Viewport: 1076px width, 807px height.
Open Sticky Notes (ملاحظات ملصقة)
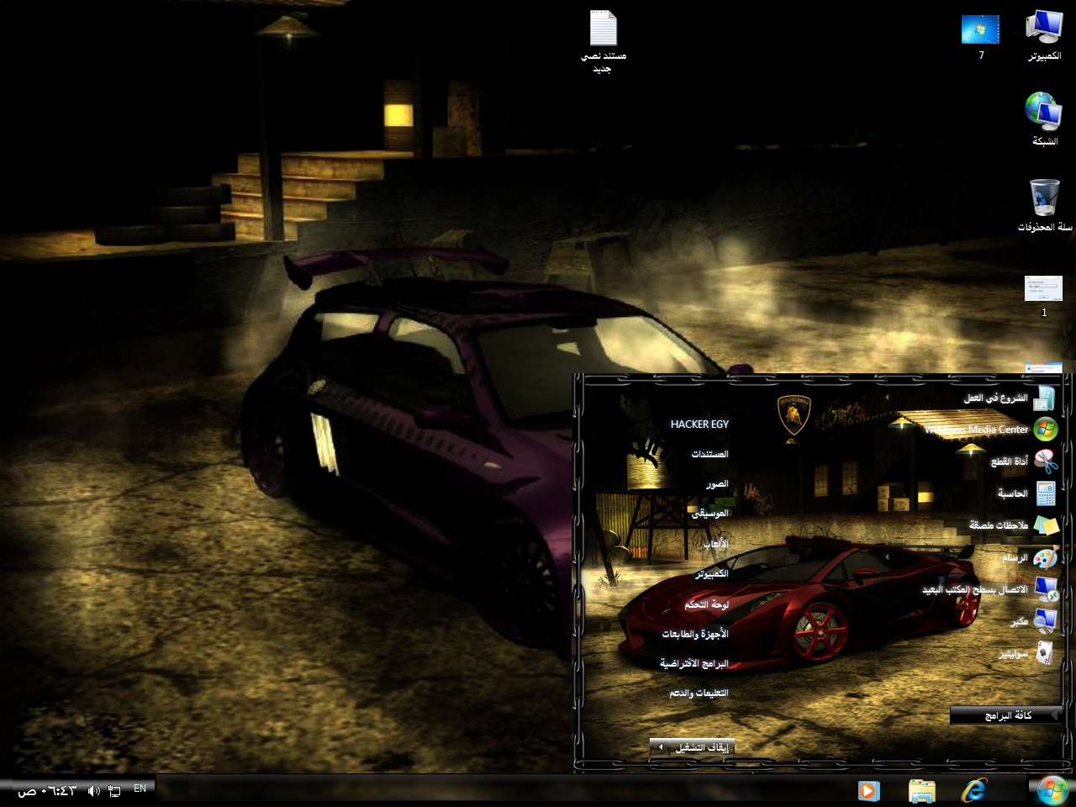(x=999, y=525)
